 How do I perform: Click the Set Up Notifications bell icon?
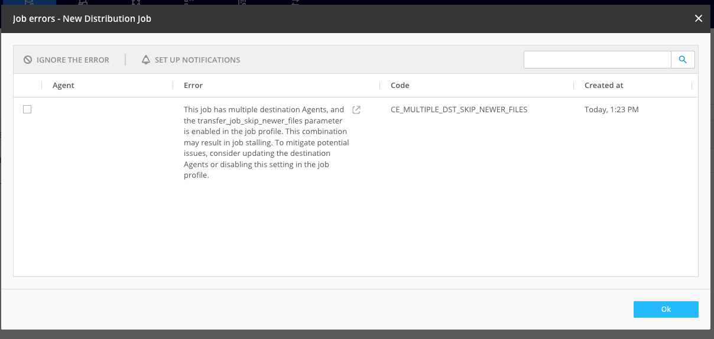coord(146,60)
